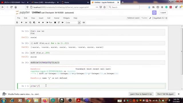Screen dimensions: 183x103
Task: Open the Firefox hamburger menu
Action: [180, 7]
